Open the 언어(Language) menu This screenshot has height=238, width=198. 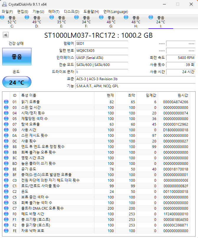[x=116, y=12]
